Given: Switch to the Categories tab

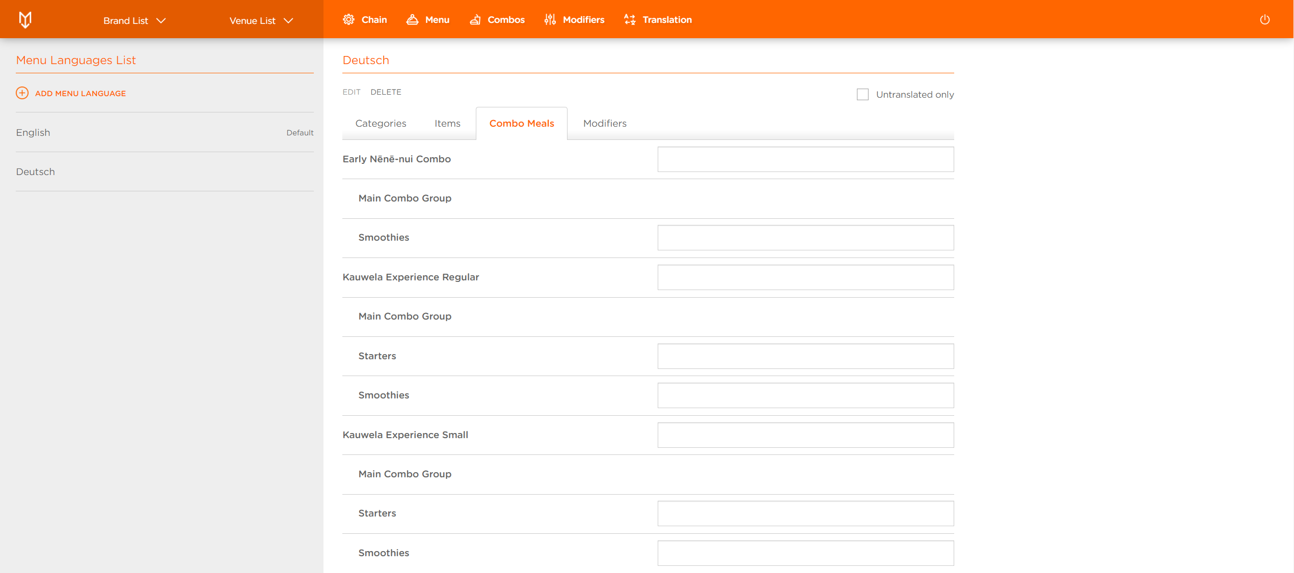Looking at the screenshot, I should pyautogui.click(x=381, y=123).
